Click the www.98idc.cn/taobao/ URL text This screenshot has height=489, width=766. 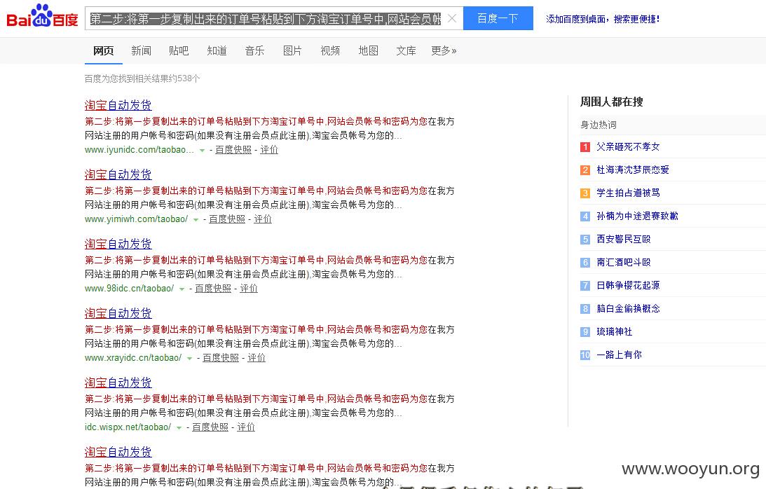130,289
